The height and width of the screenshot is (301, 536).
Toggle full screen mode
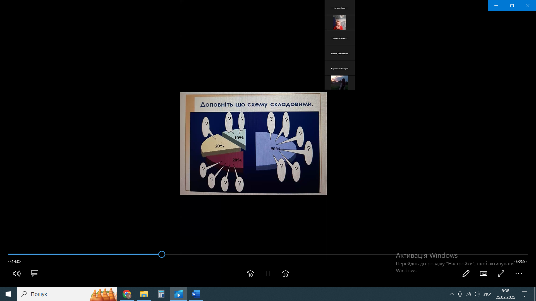click(501, 274)
